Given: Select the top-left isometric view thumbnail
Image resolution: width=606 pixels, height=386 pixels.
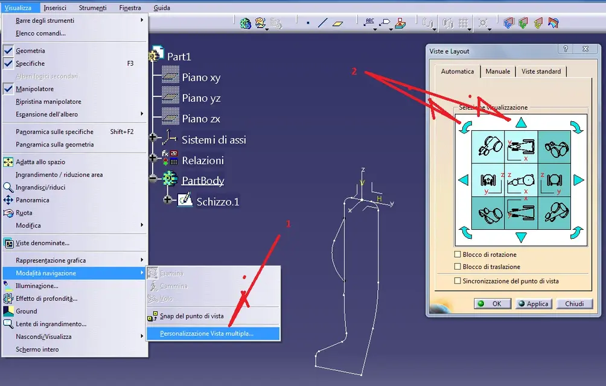Looking at the screenshot, I should 488,147.
